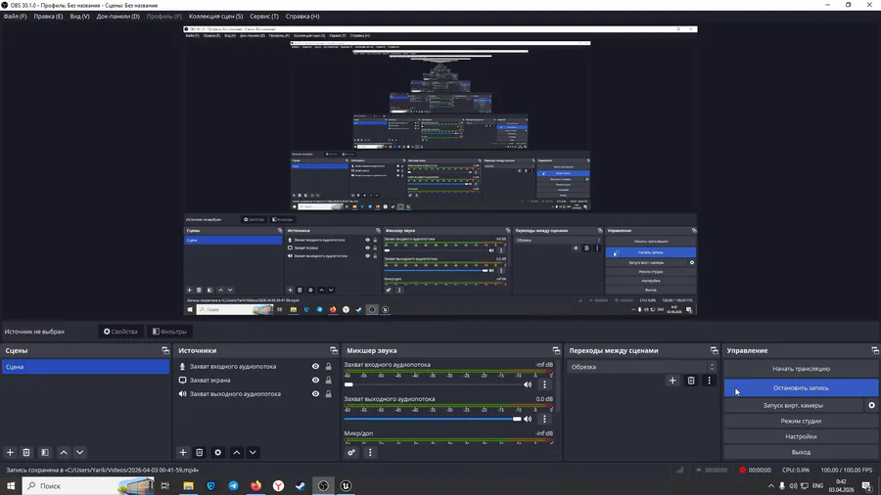Move source down arrow icon

coord(253,452)
